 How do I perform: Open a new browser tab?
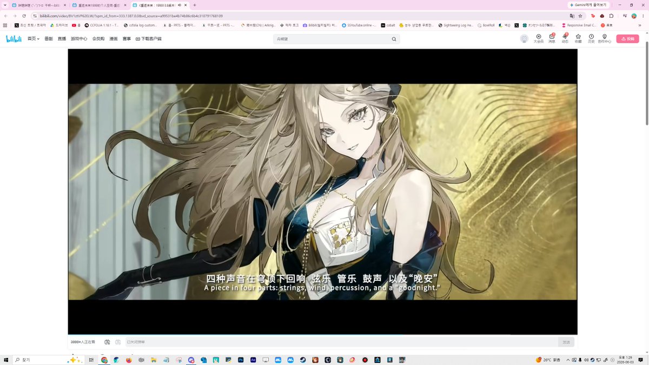[195, 5]
